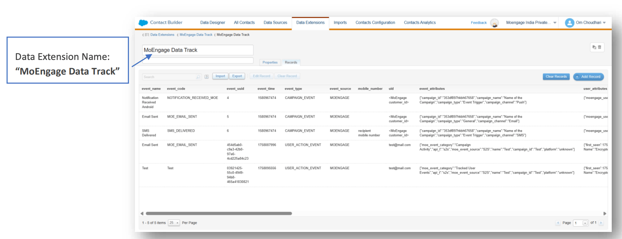Click the Export button
This screenshot has height=239, width=622.
[237, 76]
